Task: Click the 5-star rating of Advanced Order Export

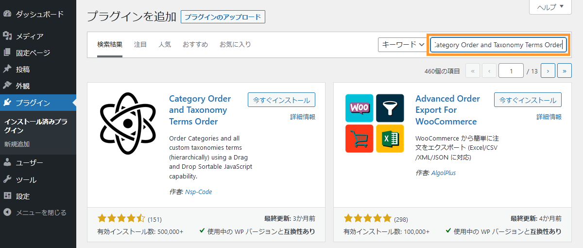Action: pyautogui.click(x=368, y=218)
